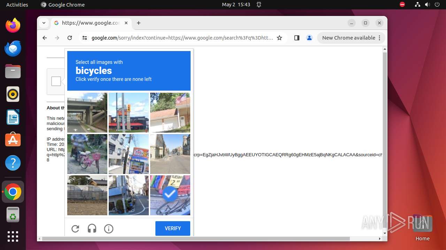Select the highway overpass image tile
The height and width of the screenshot is (250, 446).
click(87, 112)
